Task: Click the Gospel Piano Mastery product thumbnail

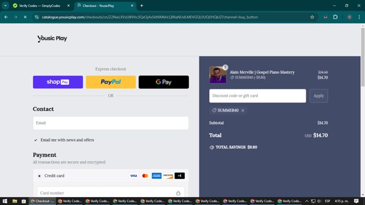Action: coord(218,75)
